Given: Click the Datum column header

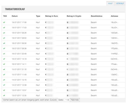Looking at the screenshot, I should tap(15, 16).
